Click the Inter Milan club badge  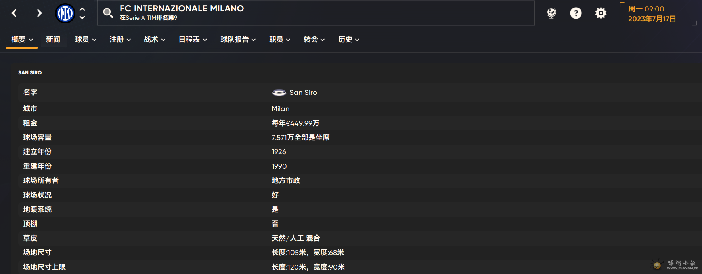[x=65, y=13]
